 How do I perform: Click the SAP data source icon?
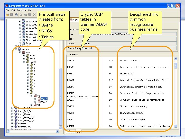(x=24, y=52)
